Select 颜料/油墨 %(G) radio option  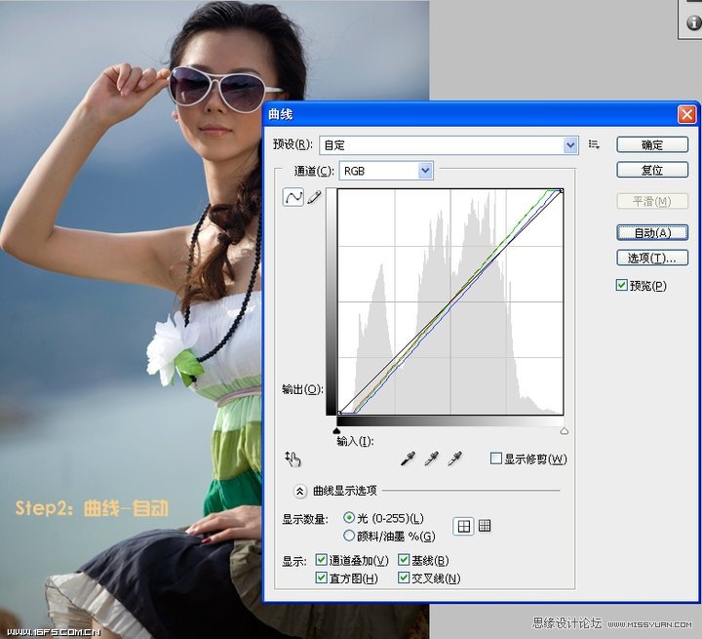(349, 536)
